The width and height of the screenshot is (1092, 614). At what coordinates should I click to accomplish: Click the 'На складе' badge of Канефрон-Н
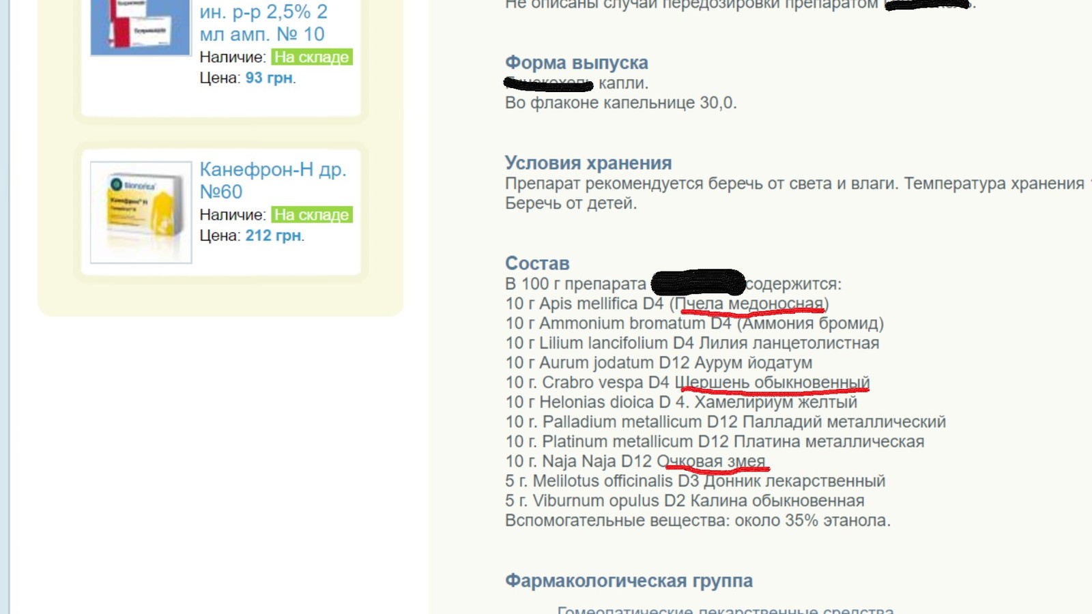312,214
